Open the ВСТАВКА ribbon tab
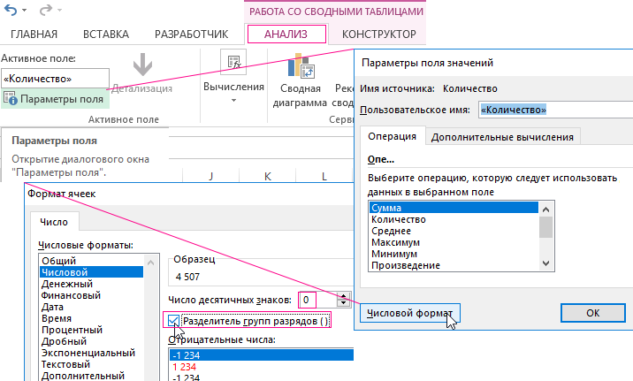The image size is (633, 381). tap(106, 34)
